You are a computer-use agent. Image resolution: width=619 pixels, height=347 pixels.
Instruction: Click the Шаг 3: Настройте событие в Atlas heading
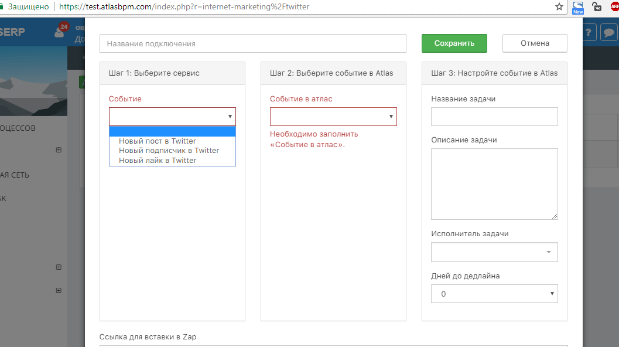tap(494, 73)
